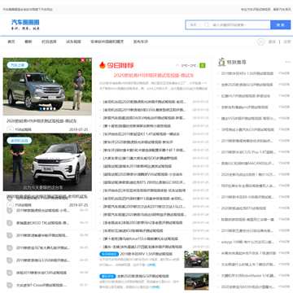Click rank badge beside 2019款新奔驰GLE350
This screenshot has width=293, height=293.
tap(10, 260)
